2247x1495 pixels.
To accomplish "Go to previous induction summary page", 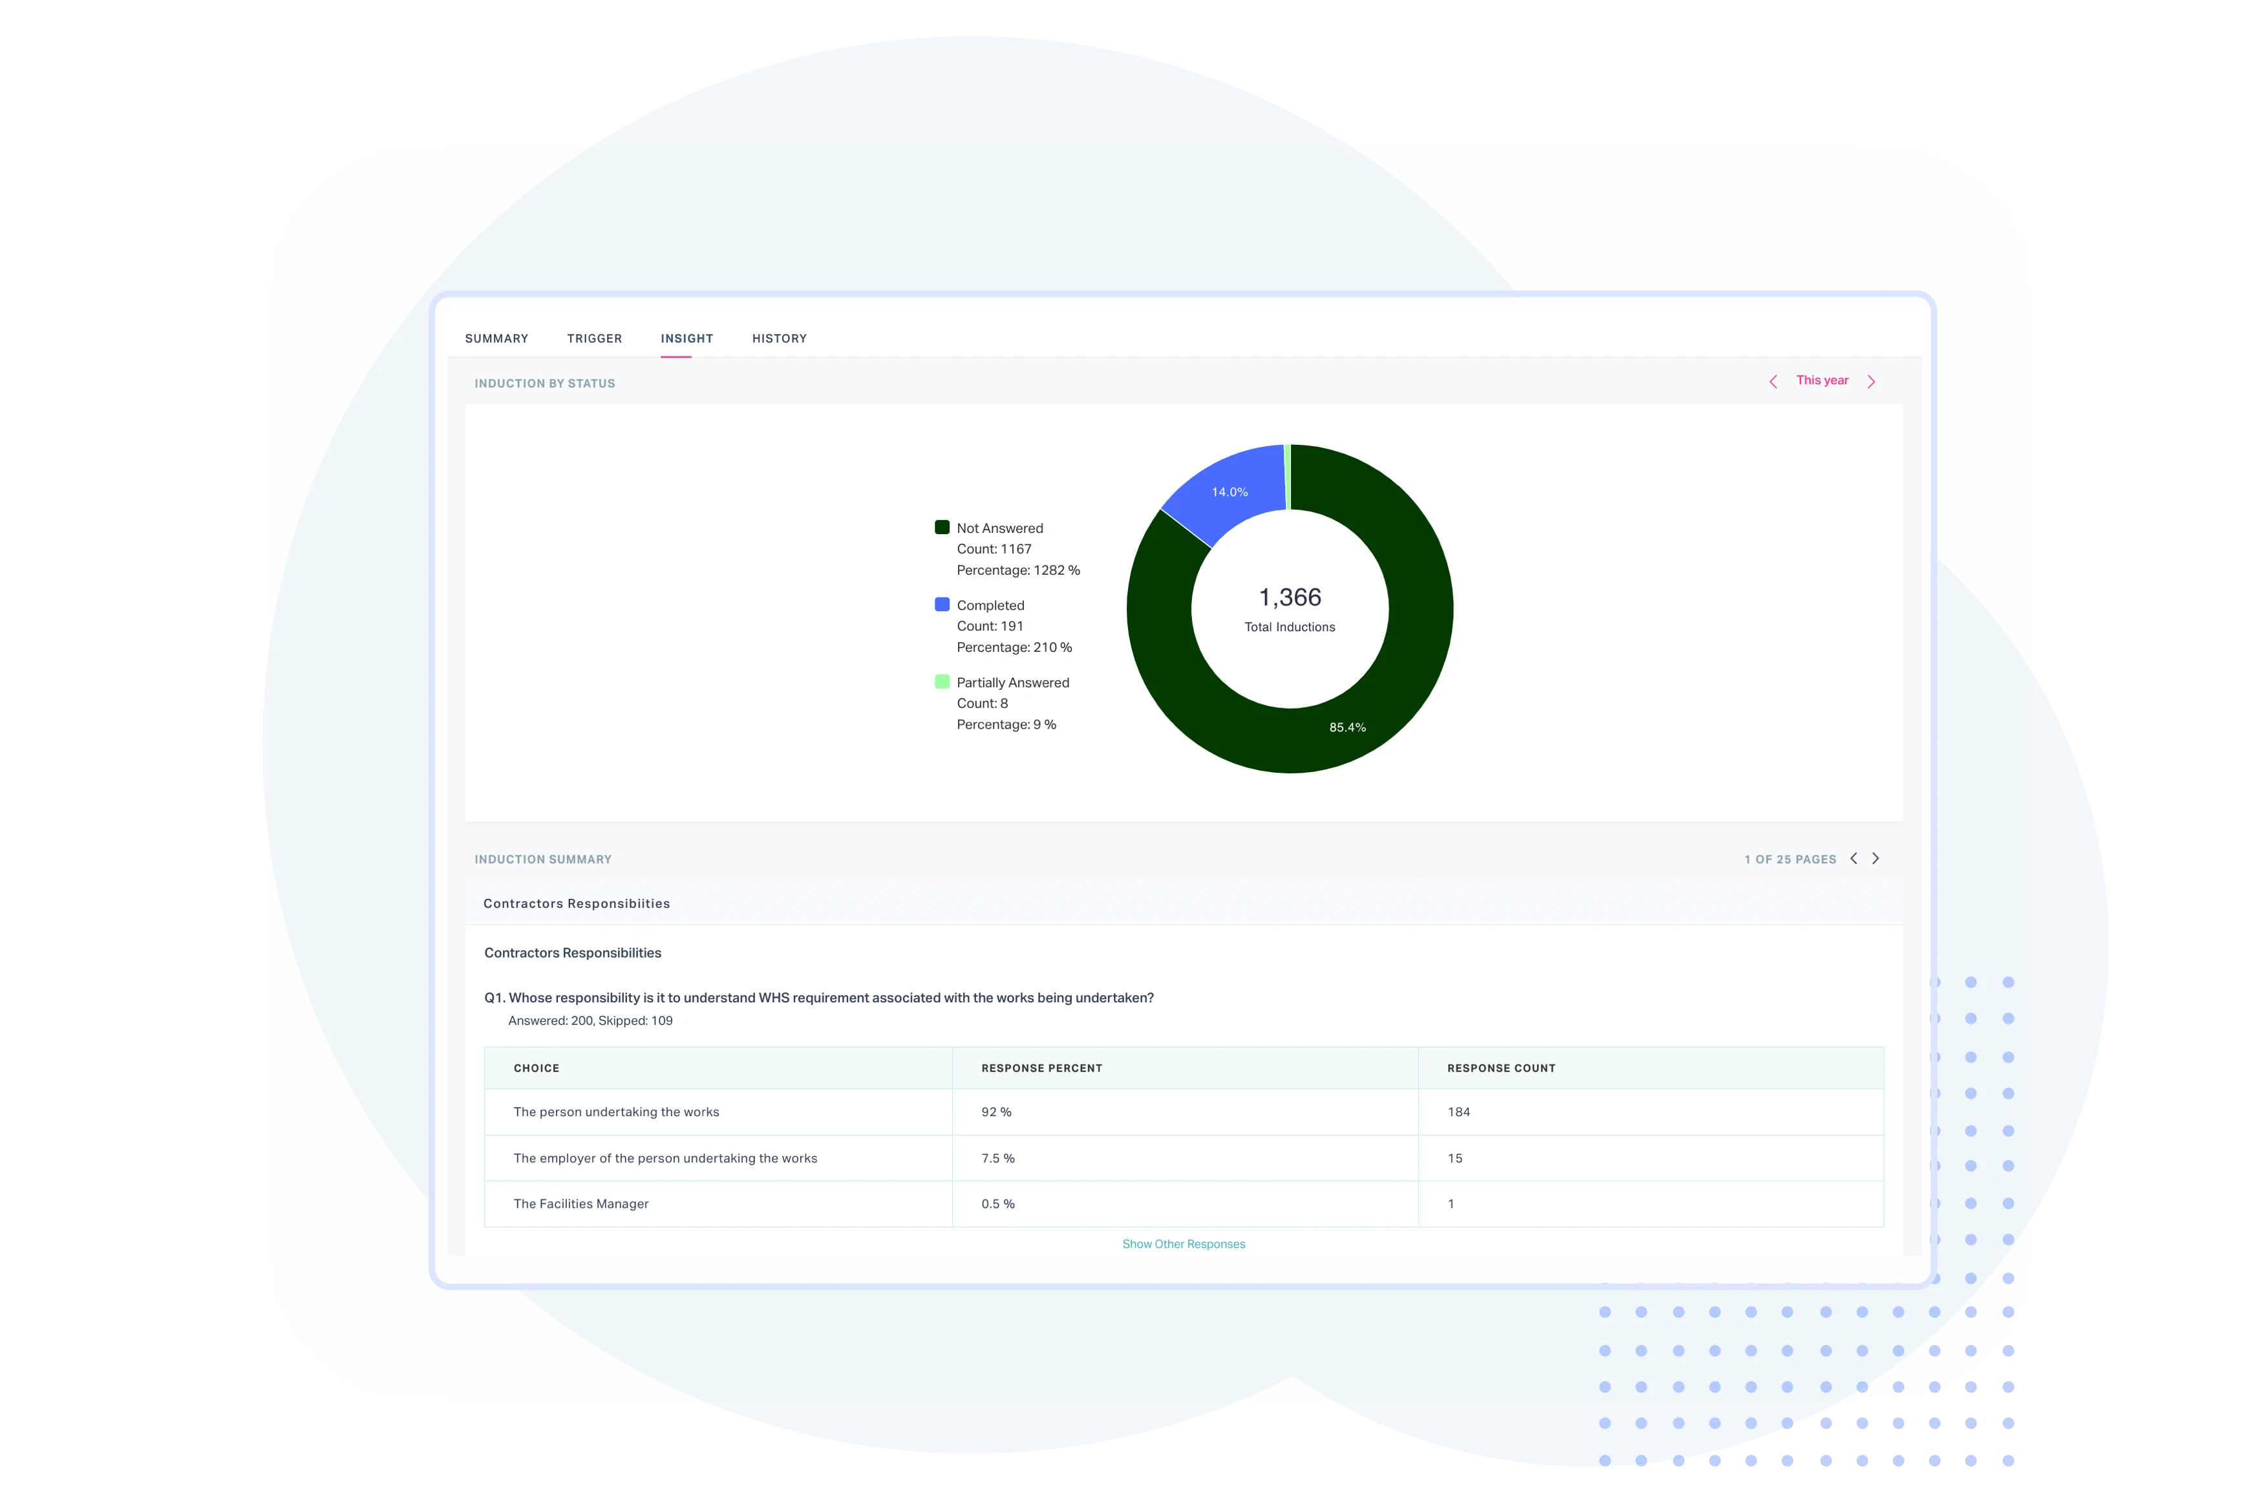I will 1853,858.
